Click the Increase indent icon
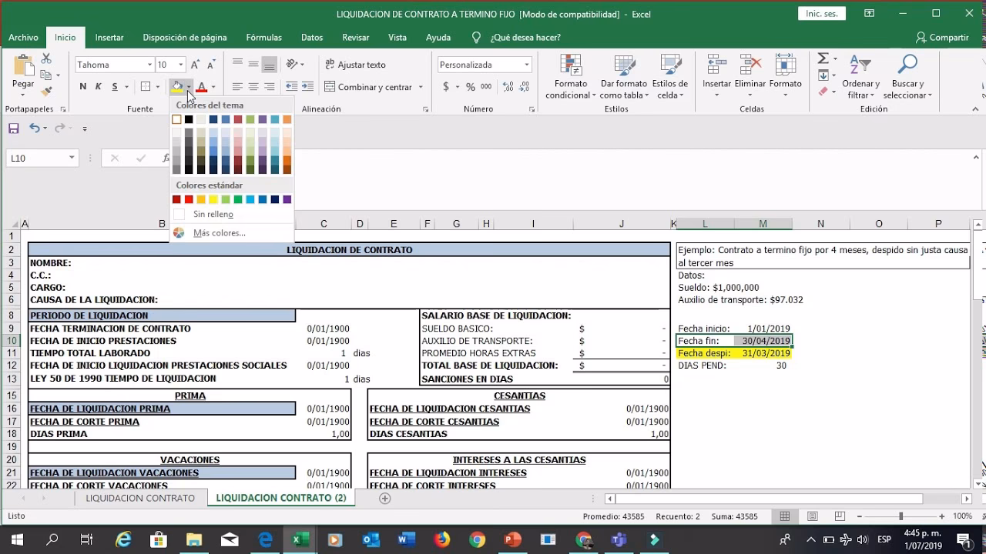The image size is (986, 554). [x=307, y=87]
